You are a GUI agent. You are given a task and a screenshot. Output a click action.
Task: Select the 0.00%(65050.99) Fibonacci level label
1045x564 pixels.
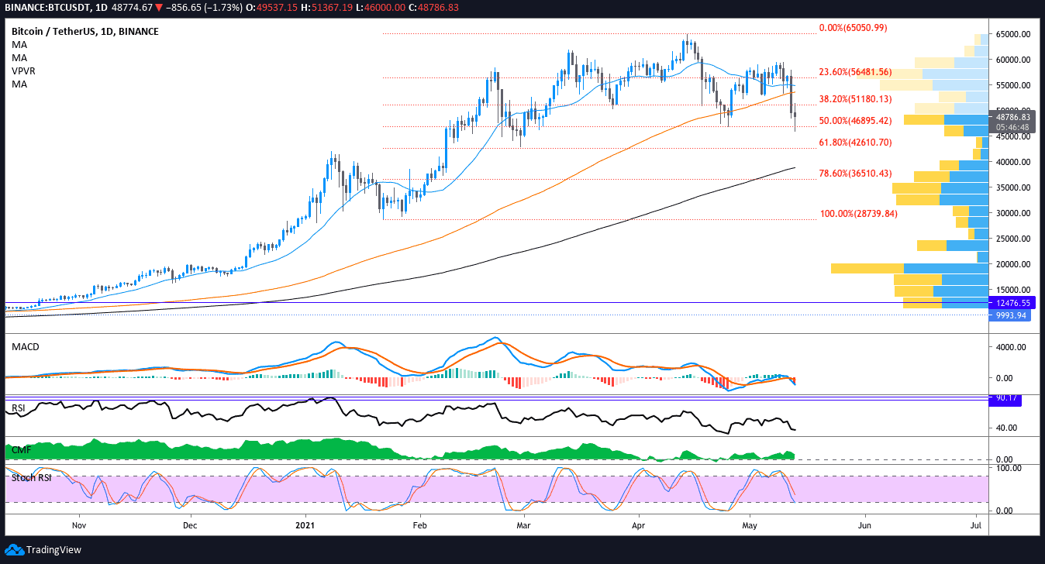pos(853,28)
